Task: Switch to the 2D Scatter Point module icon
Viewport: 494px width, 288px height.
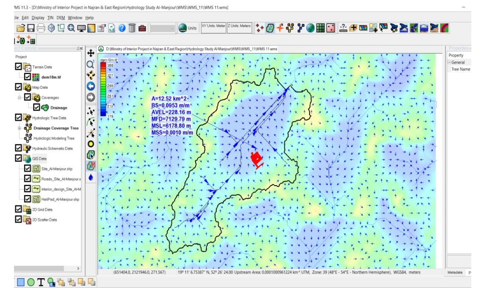Action: click(x=331, y=28)
